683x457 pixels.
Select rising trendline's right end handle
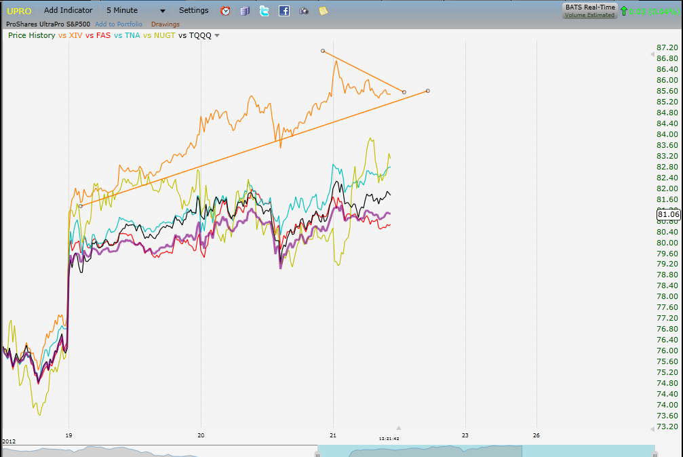(x=428, y=91)
